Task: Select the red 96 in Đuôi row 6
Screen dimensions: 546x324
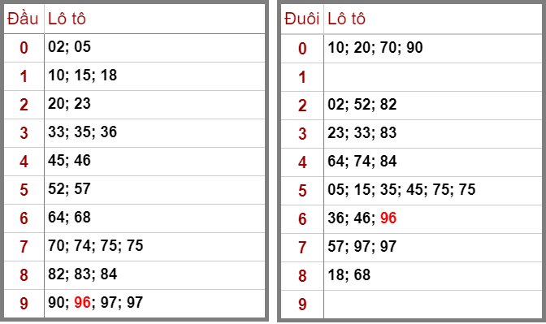Action: (388, 218)
